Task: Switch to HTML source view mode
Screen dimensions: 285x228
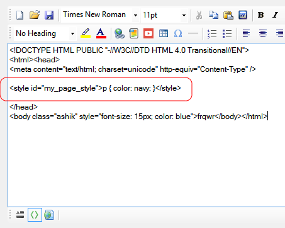Action: (35, 215)
